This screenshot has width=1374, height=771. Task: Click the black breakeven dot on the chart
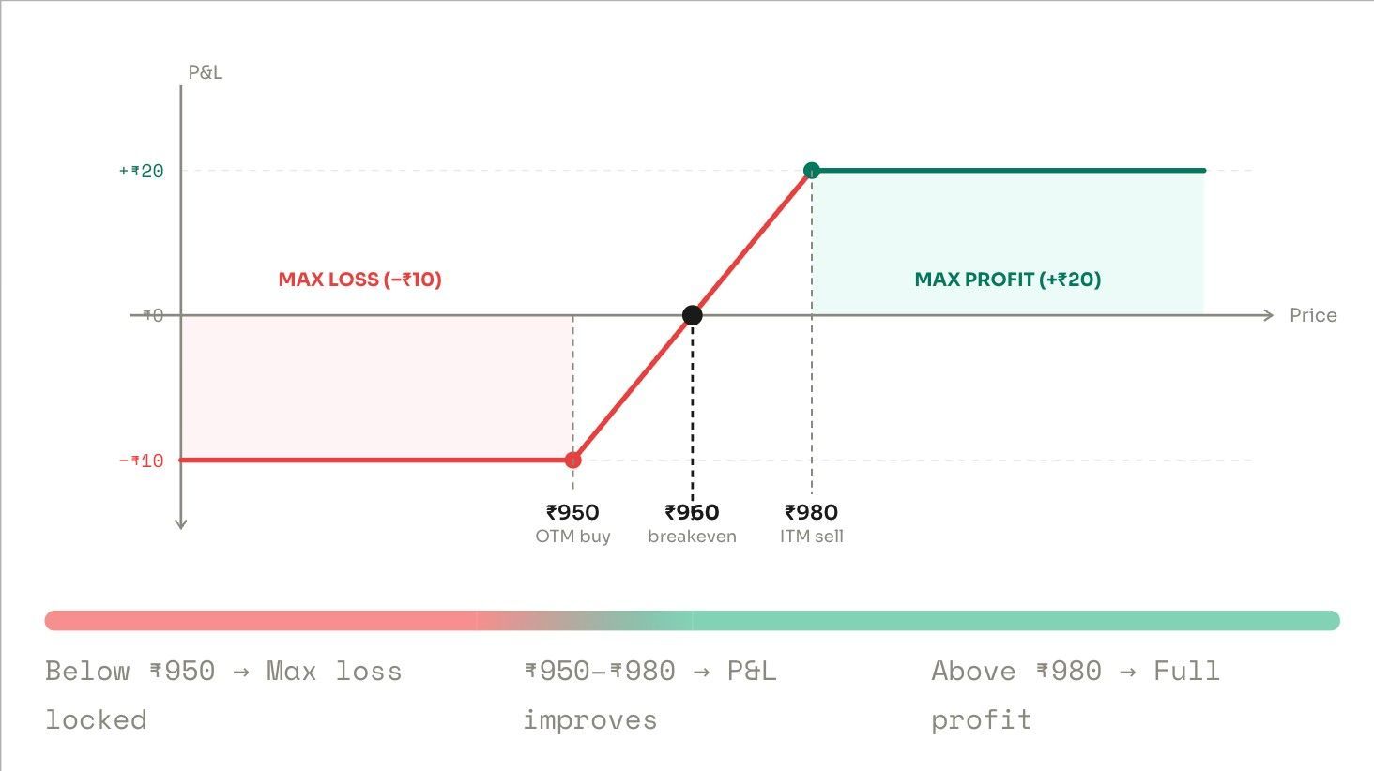(x=692, y=315)
